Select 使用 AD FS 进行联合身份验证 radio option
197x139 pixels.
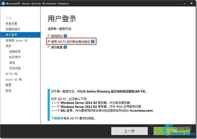point(49,41)
